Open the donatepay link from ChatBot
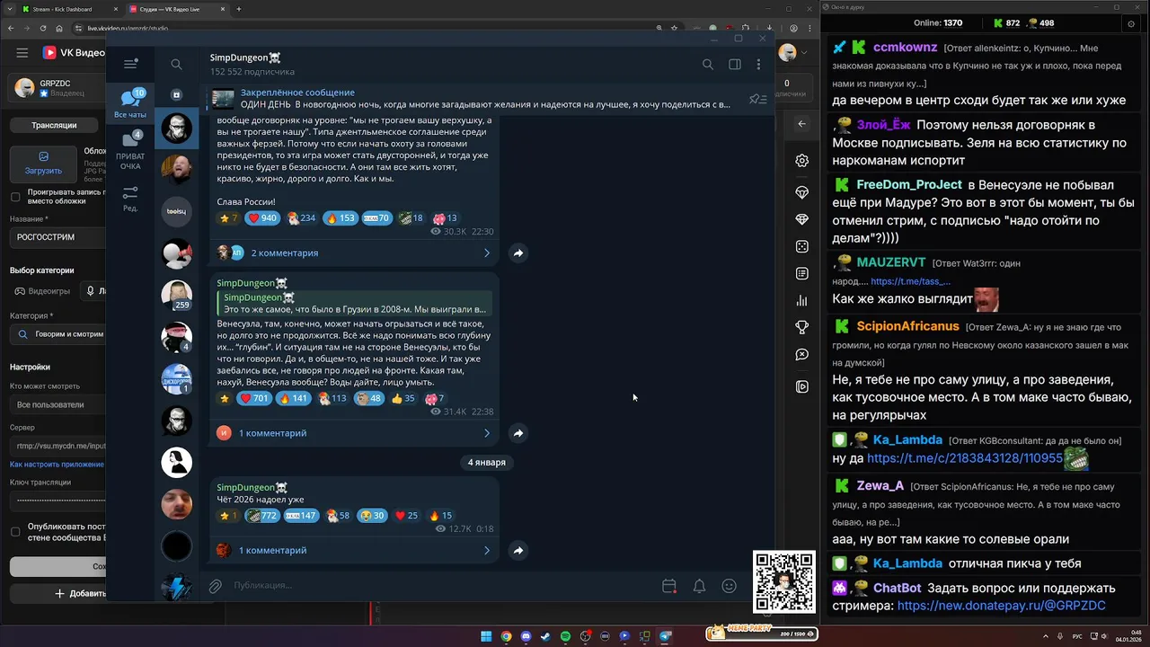Image resolution: width=1150 pixels, height=647 pixels. 1001,606
